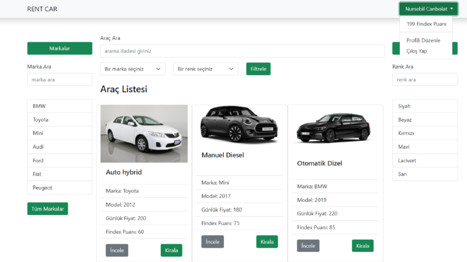Click the RENT CAR brand link
467x262 pixels.
tap(42, 9)
